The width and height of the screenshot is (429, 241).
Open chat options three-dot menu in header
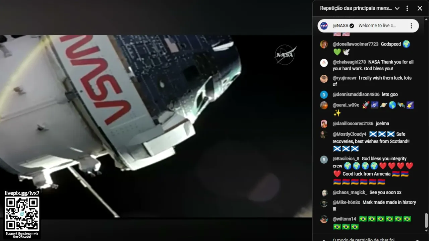point(407,8)
